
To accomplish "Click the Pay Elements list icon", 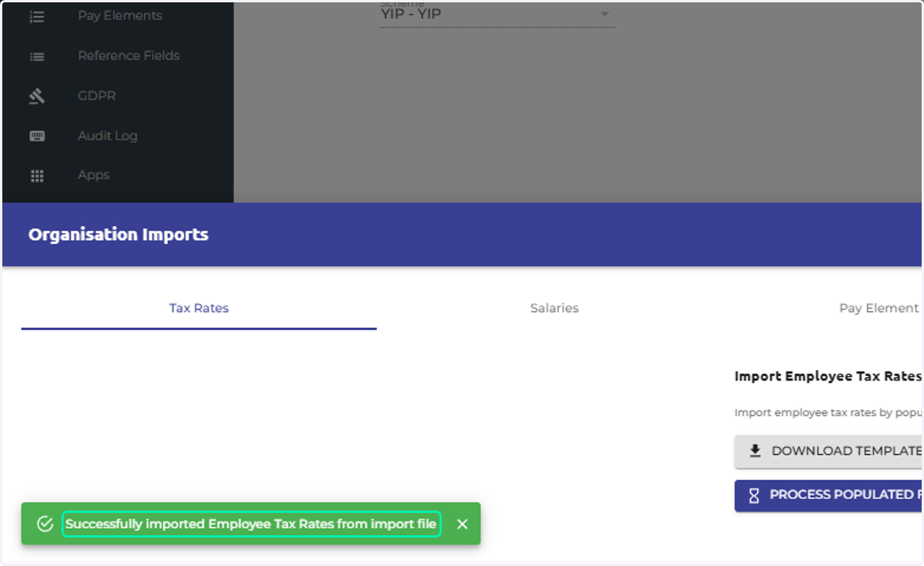I will [x=37, y=16].
